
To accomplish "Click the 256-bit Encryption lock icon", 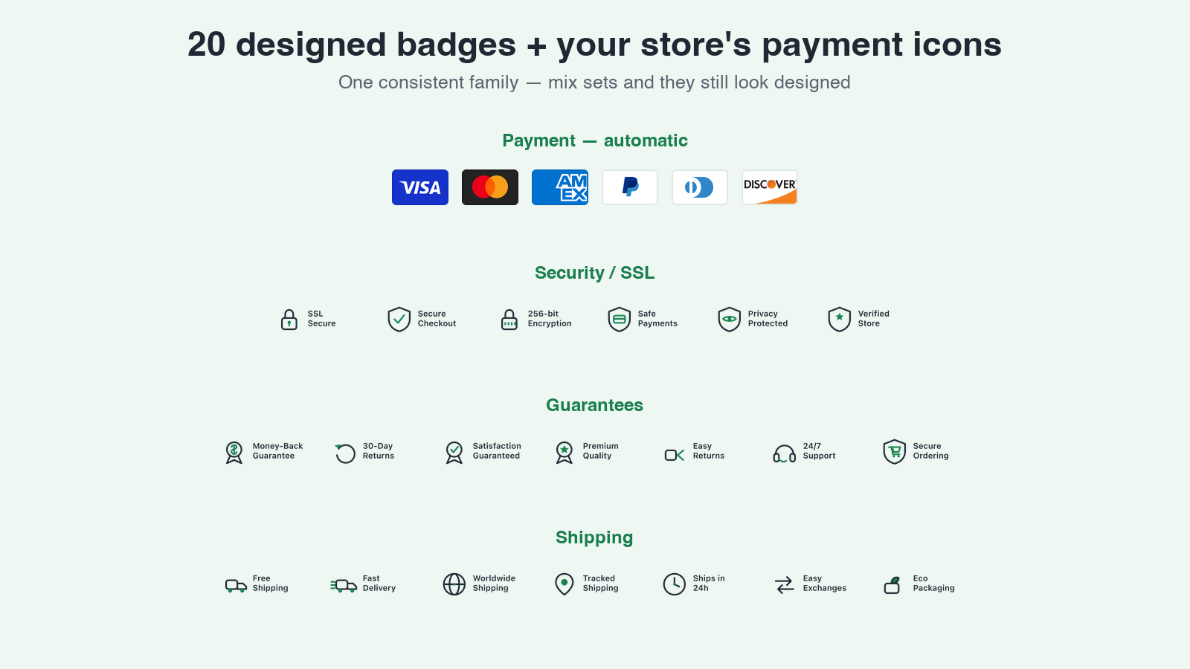I will pyautogui.click(x=509, y=320).
